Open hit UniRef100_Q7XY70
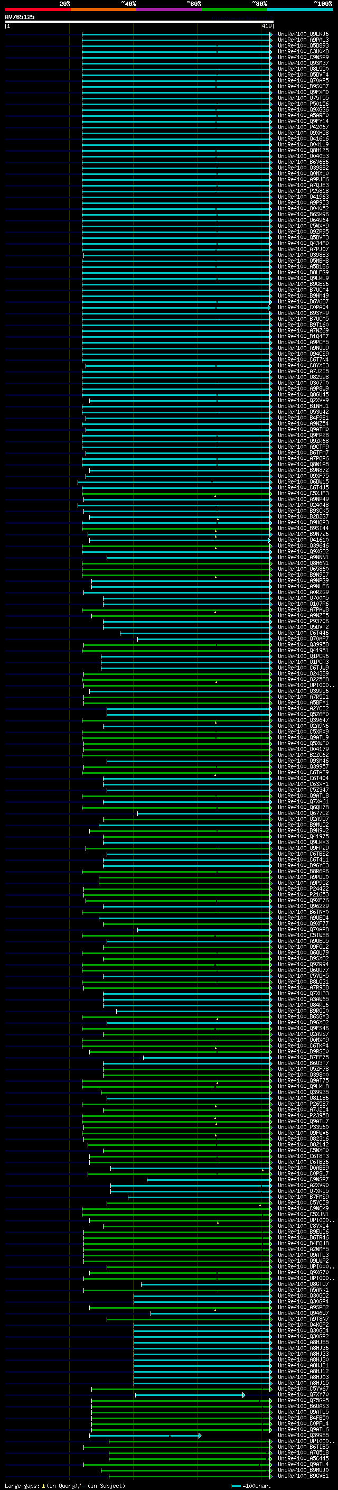Image resolution: width=338 pixels, height=1490 pixels. click(x=303, y=1395)
